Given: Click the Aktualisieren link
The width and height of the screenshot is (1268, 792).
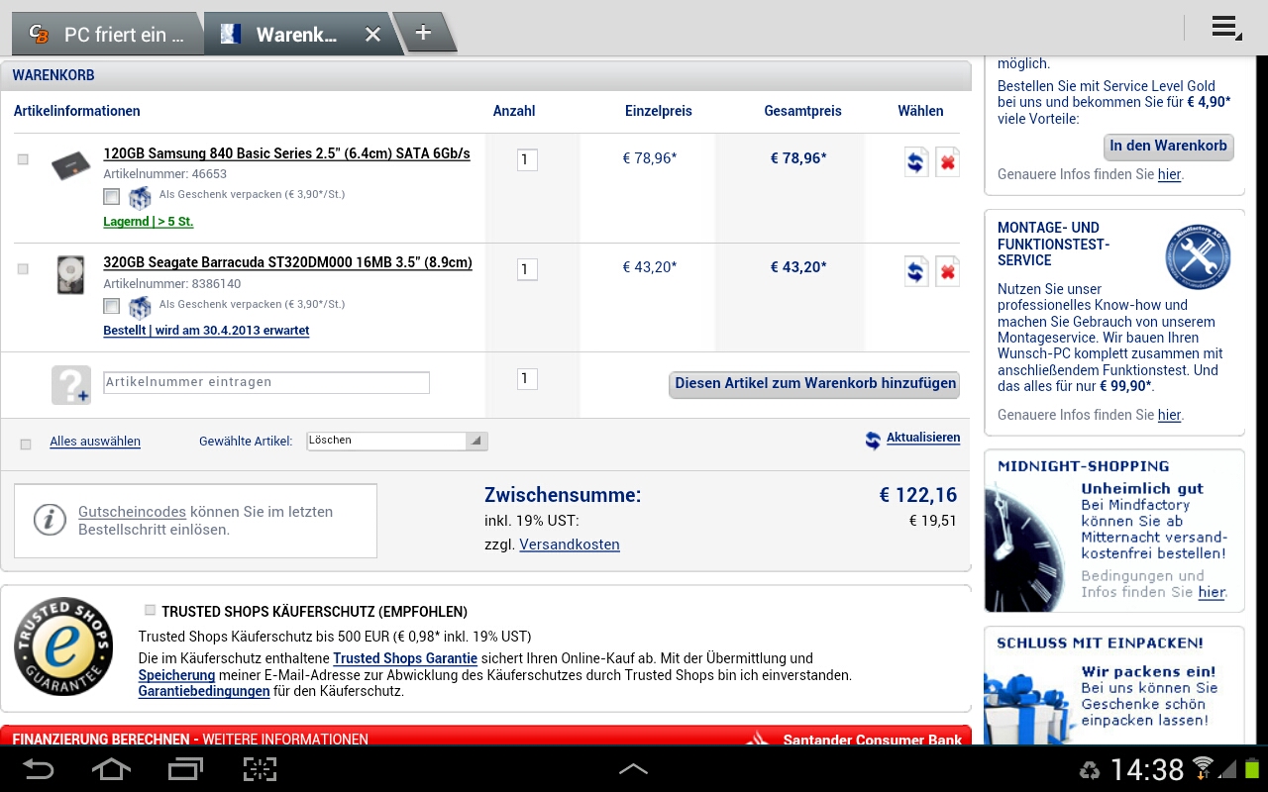Looking at the screenshot, I should click(x=923, y=438).
